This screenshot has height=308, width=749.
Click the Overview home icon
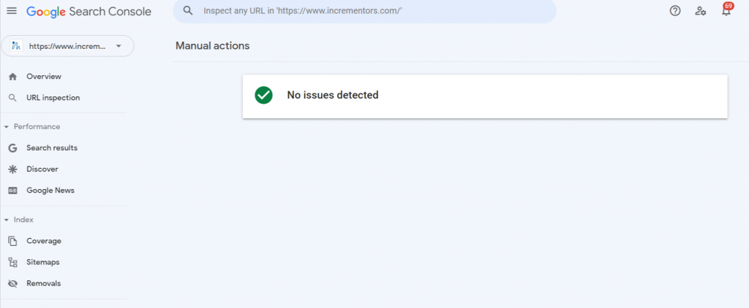[13, 77]
